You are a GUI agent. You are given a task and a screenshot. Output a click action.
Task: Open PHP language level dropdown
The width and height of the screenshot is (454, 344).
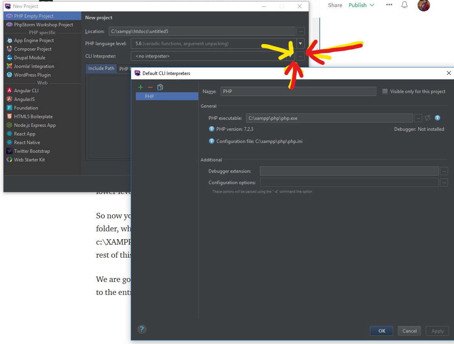(x=300, y=44)
